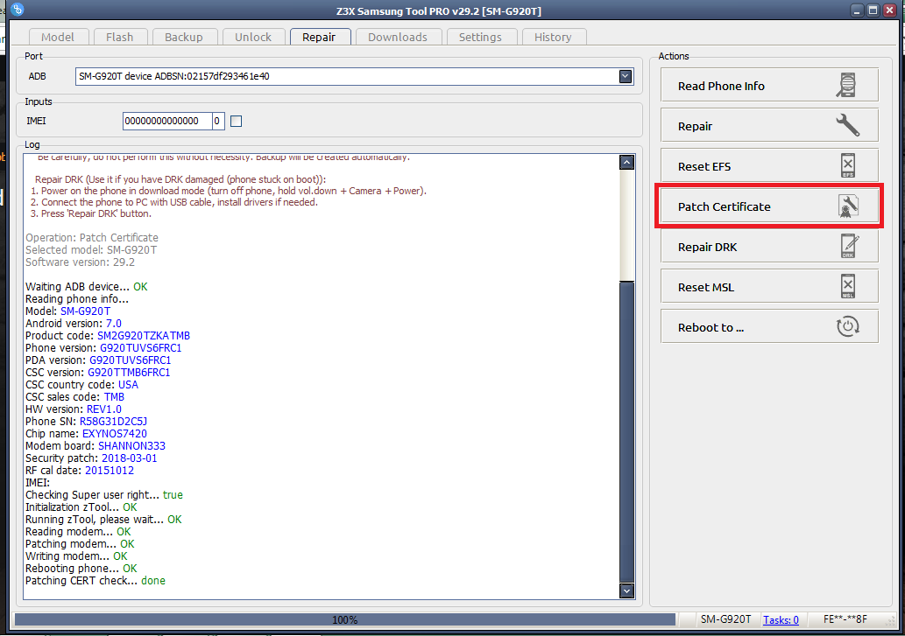Click the Modem board SHANNON333 value
Viewport: 905px width, 636px height.
(x=131, y=446)
